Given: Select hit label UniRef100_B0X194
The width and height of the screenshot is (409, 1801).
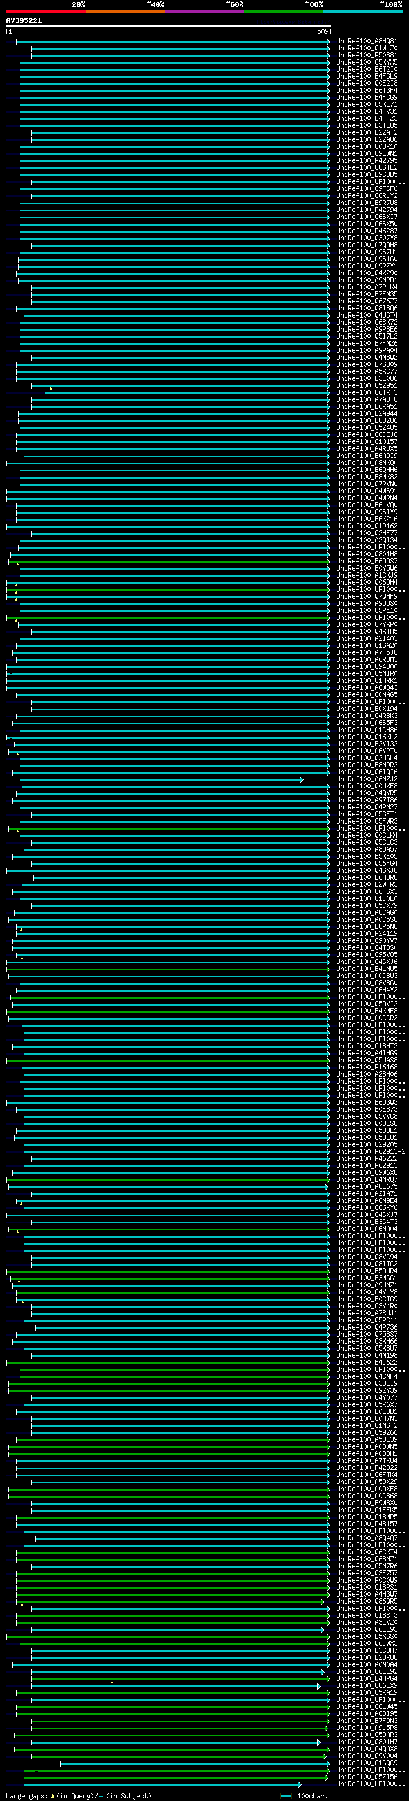Looking at the screenshot, I should [x=367, y=709].
